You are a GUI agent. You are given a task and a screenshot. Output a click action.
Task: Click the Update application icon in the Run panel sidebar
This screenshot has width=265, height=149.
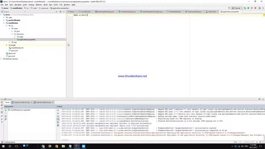click(2, 108)
